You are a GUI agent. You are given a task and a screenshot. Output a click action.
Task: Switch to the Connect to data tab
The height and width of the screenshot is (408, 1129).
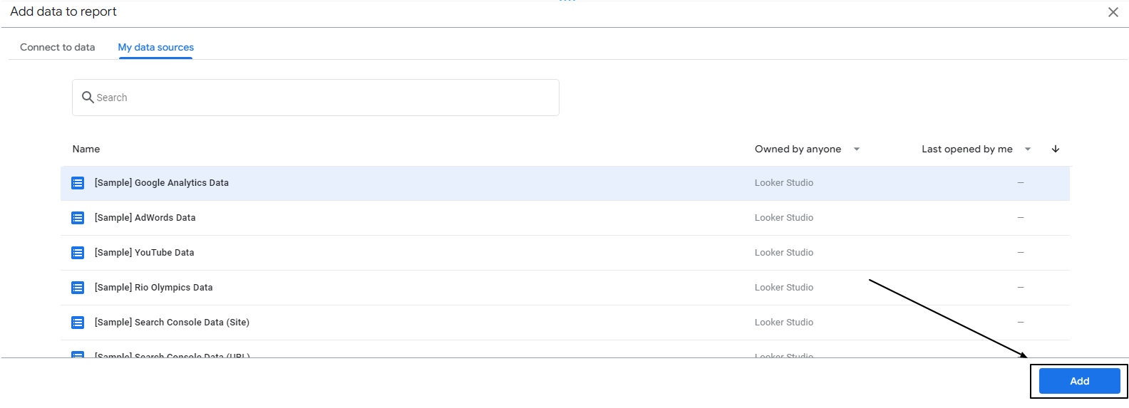tap(57, 47)
